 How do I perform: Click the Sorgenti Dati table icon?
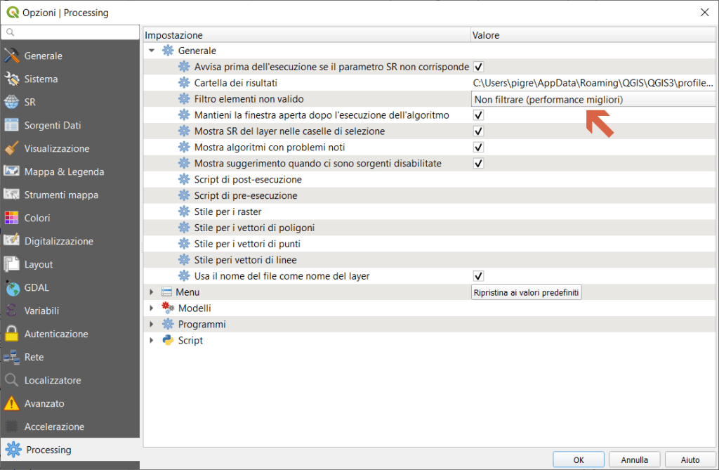tap(12, 126)
